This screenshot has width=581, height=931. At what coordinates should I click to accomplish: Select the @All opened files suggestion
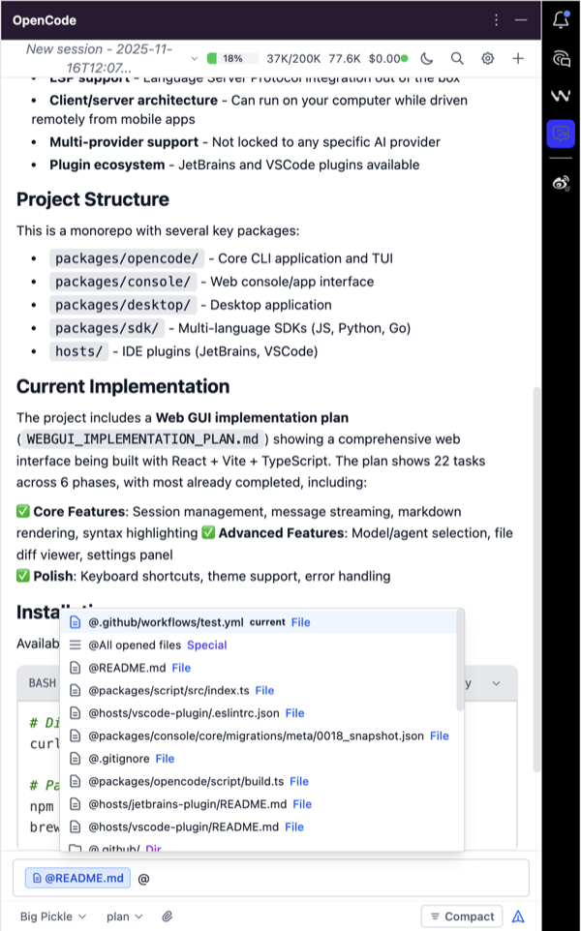[261, 645]
